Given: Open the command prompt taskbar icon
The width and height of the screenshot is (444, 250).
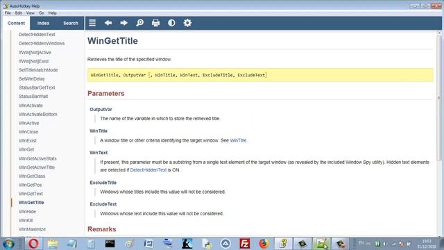Looking at the screenshot, I should coord(110,244).
